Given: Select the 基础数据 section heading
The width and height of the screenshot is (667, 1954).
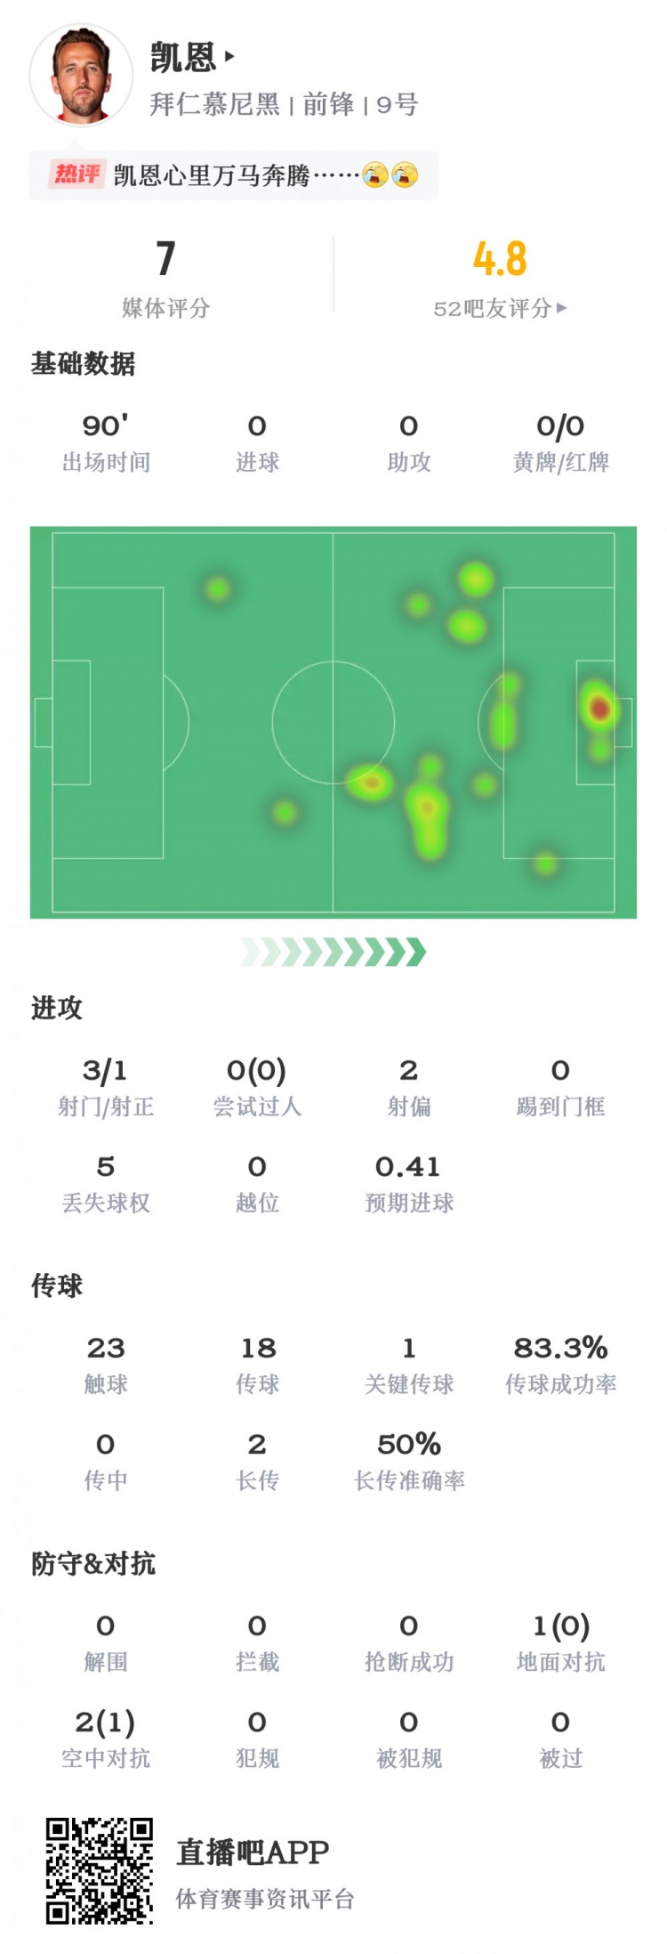Looking at the screenshot, I should [83, 363].
